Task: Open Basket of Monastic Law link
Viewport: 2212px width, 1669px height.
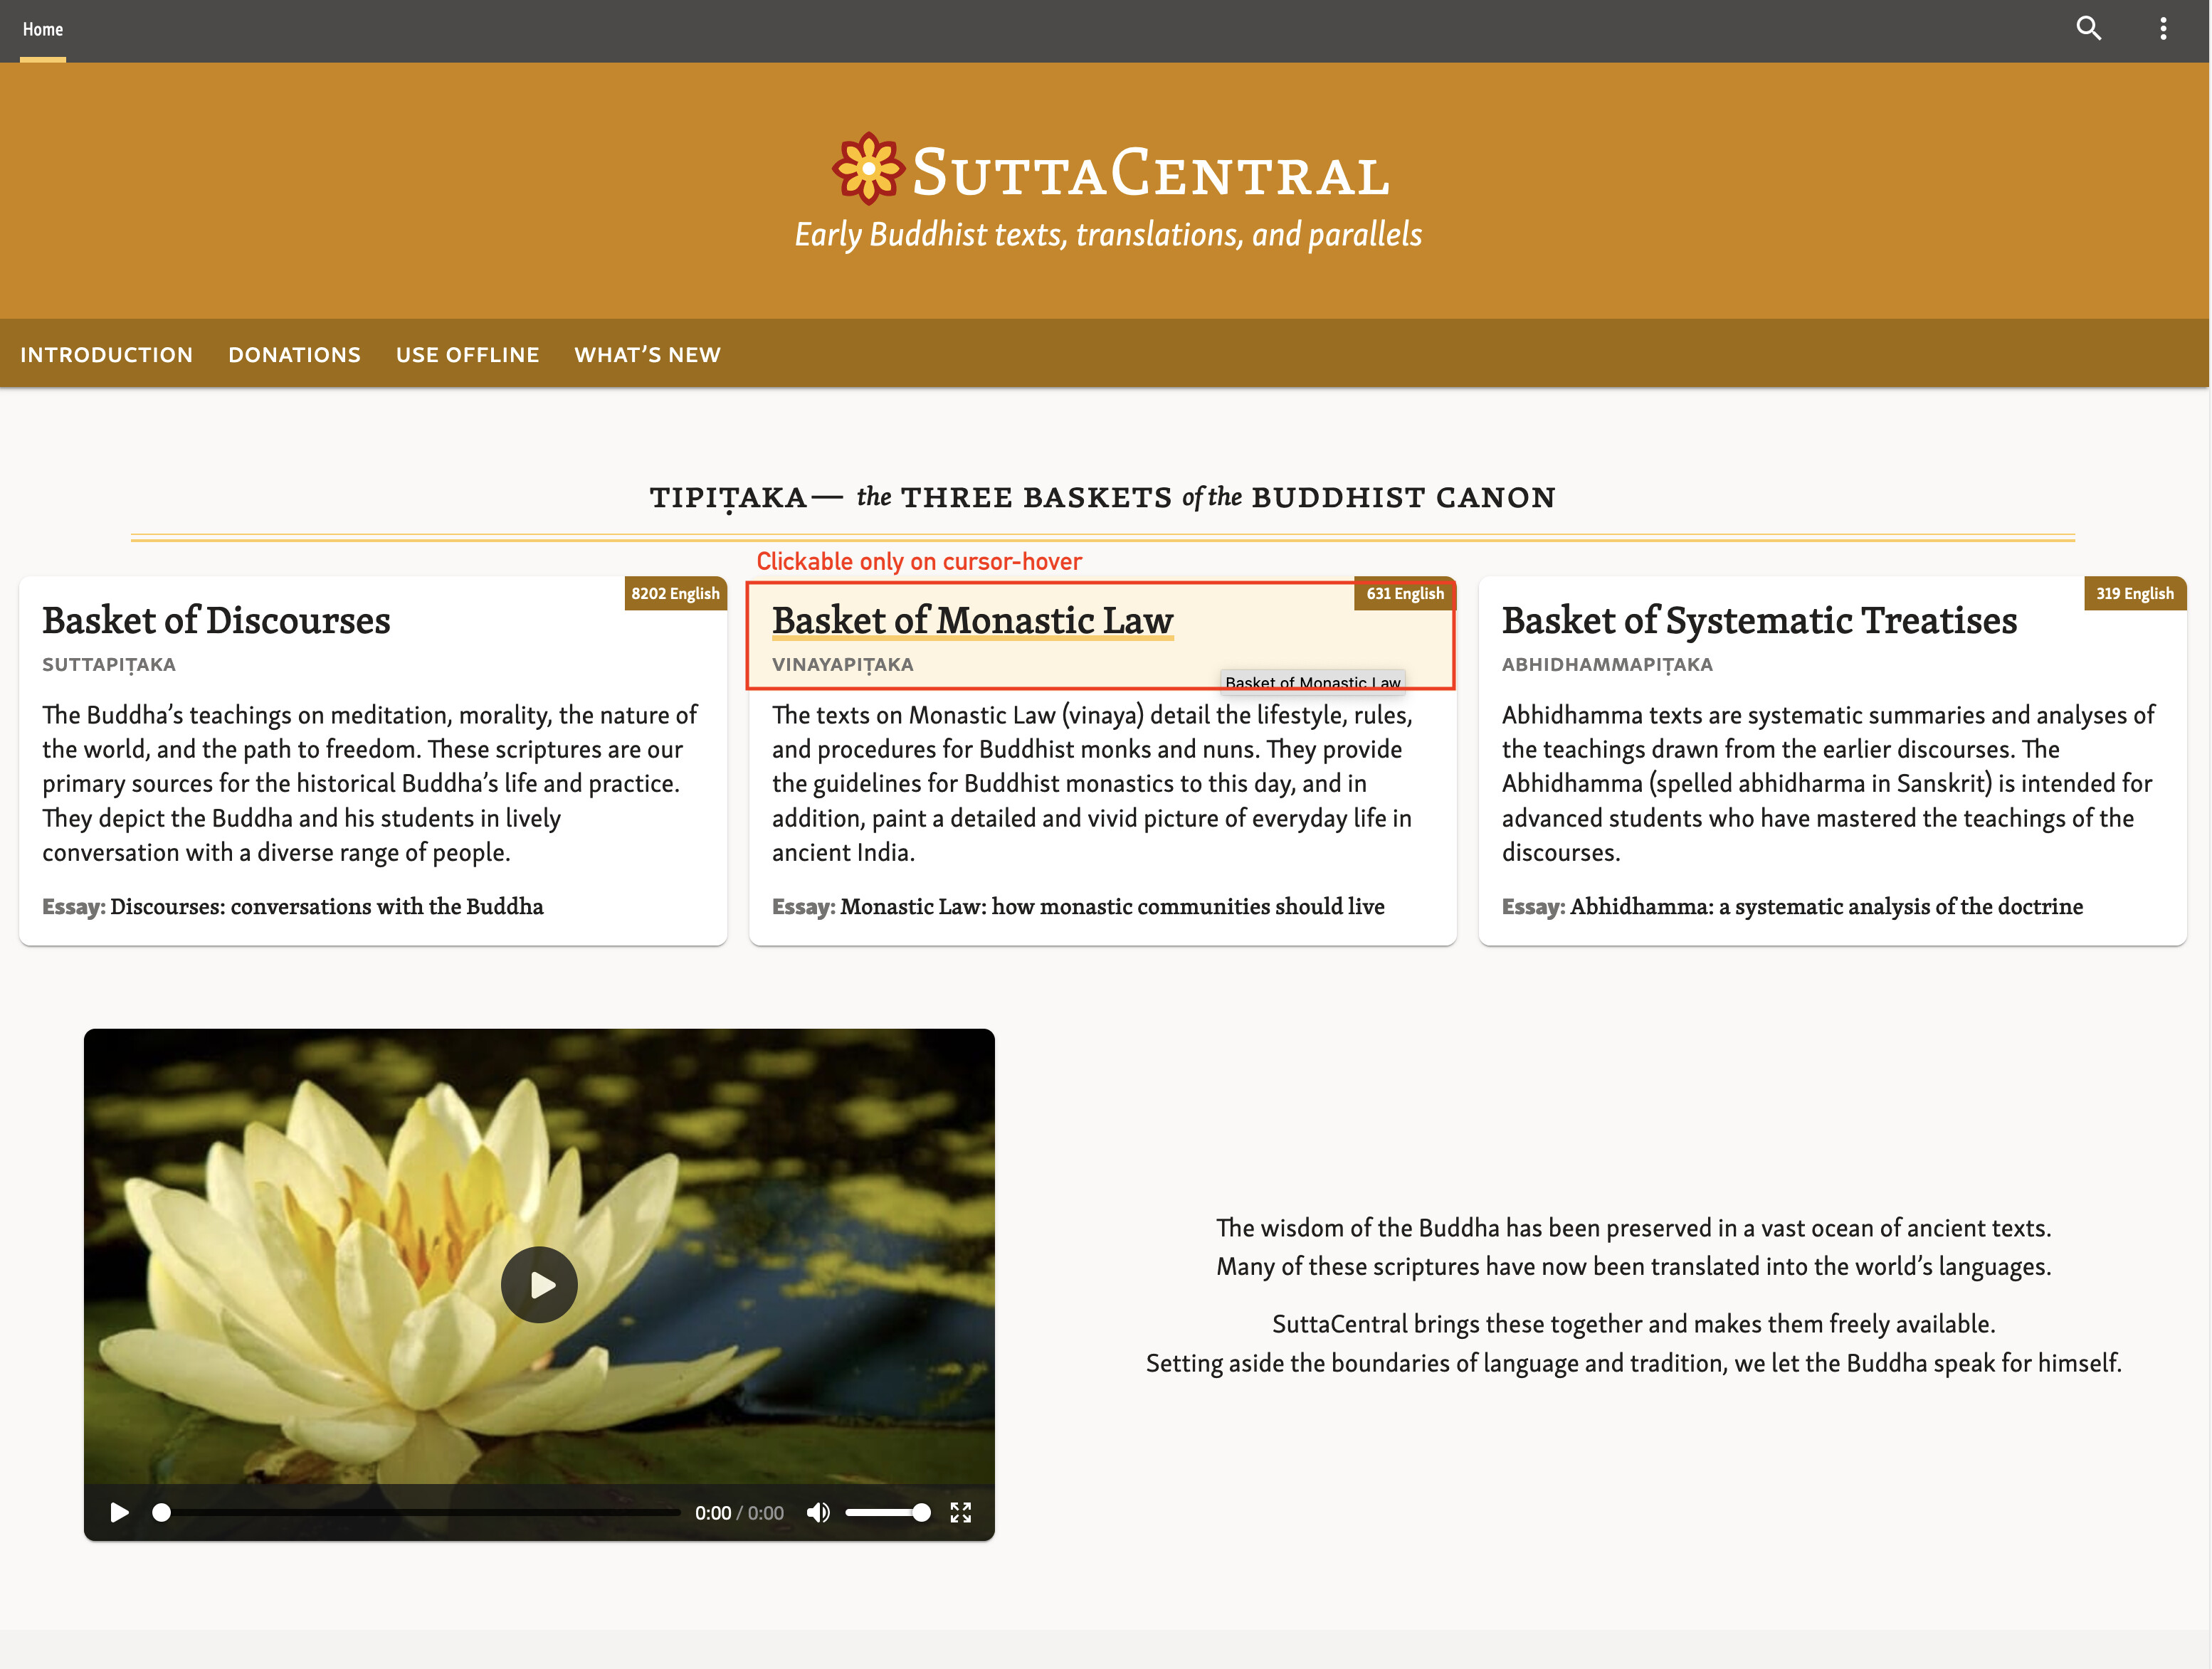Action: click(972, 620)
